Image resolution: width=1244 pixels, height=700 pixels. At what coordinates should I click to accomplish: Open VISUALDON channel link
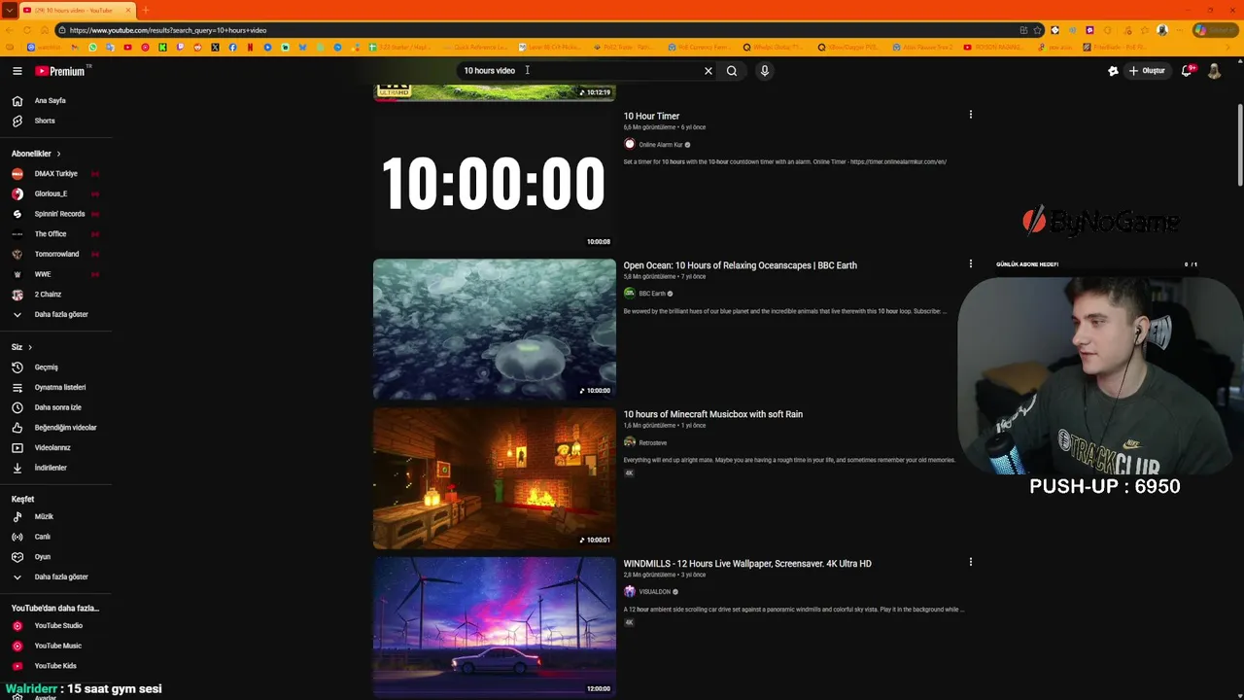pos(654,592)
